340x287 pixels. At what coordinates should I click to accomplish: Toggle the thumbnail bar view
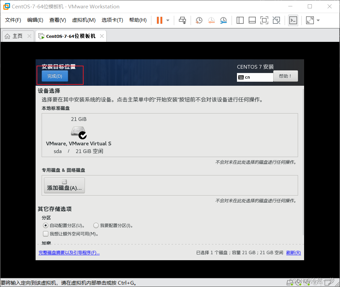pyautogui.click(x=252, y=20)
